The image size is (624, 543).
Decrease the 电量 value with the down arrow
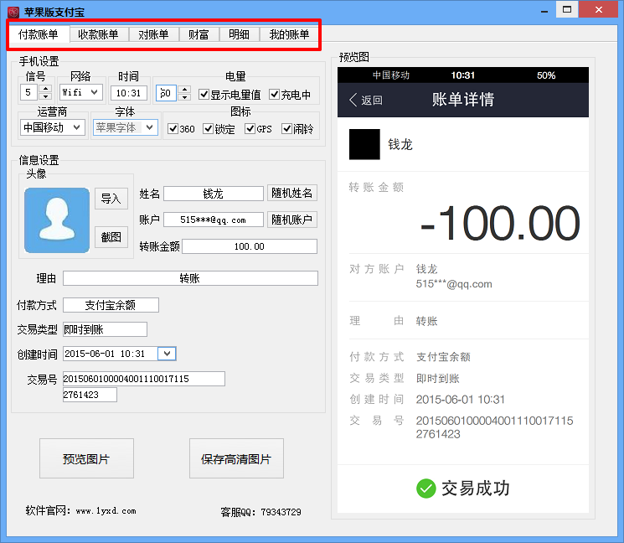pos(184,96)
